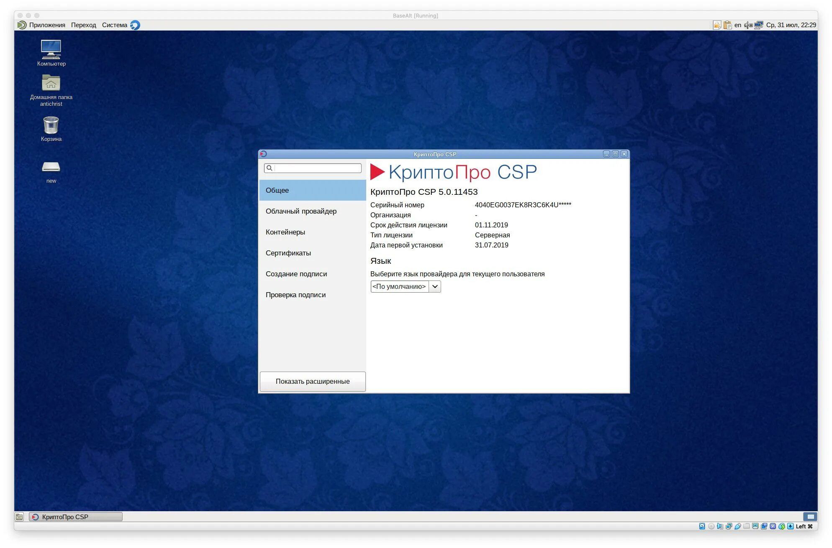This screenshot has height=548, width=832.
Task: Click КриптоПро CSP taskbar button
Action: [76, 517]
